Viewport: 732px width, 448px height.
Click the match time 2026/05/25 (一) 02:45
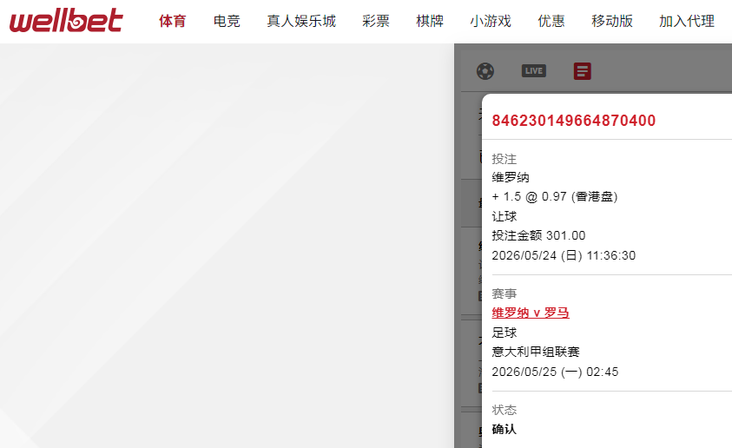(x=555, y=372)
